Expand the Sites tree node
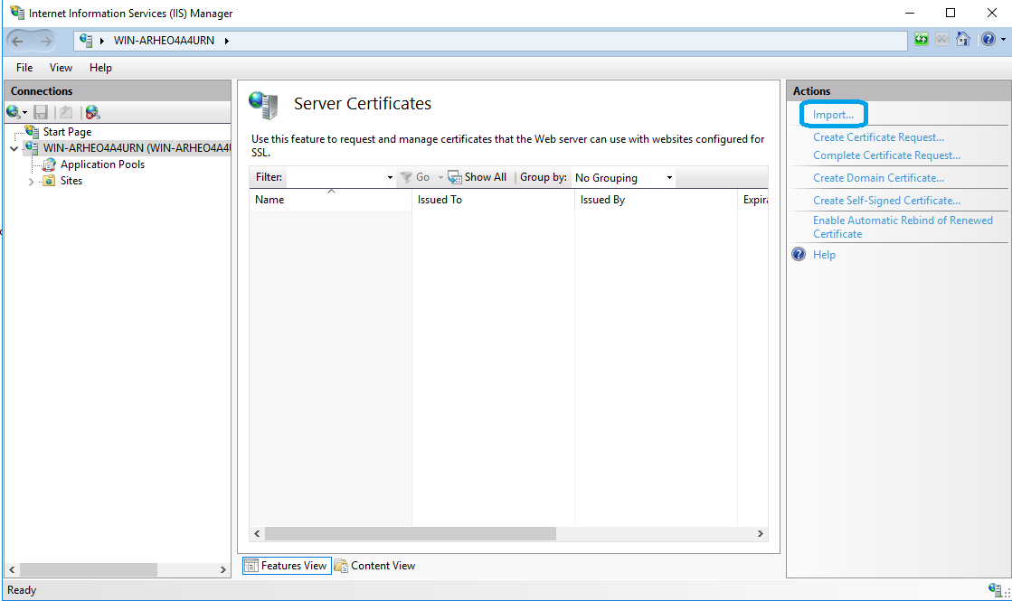This screenshot has width=1012, height=601. click(31, 181)
